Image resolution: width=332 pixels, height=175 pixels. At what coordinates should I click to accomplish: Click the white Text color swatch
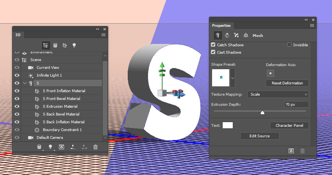pyautogui.click(x=228, y=125)
